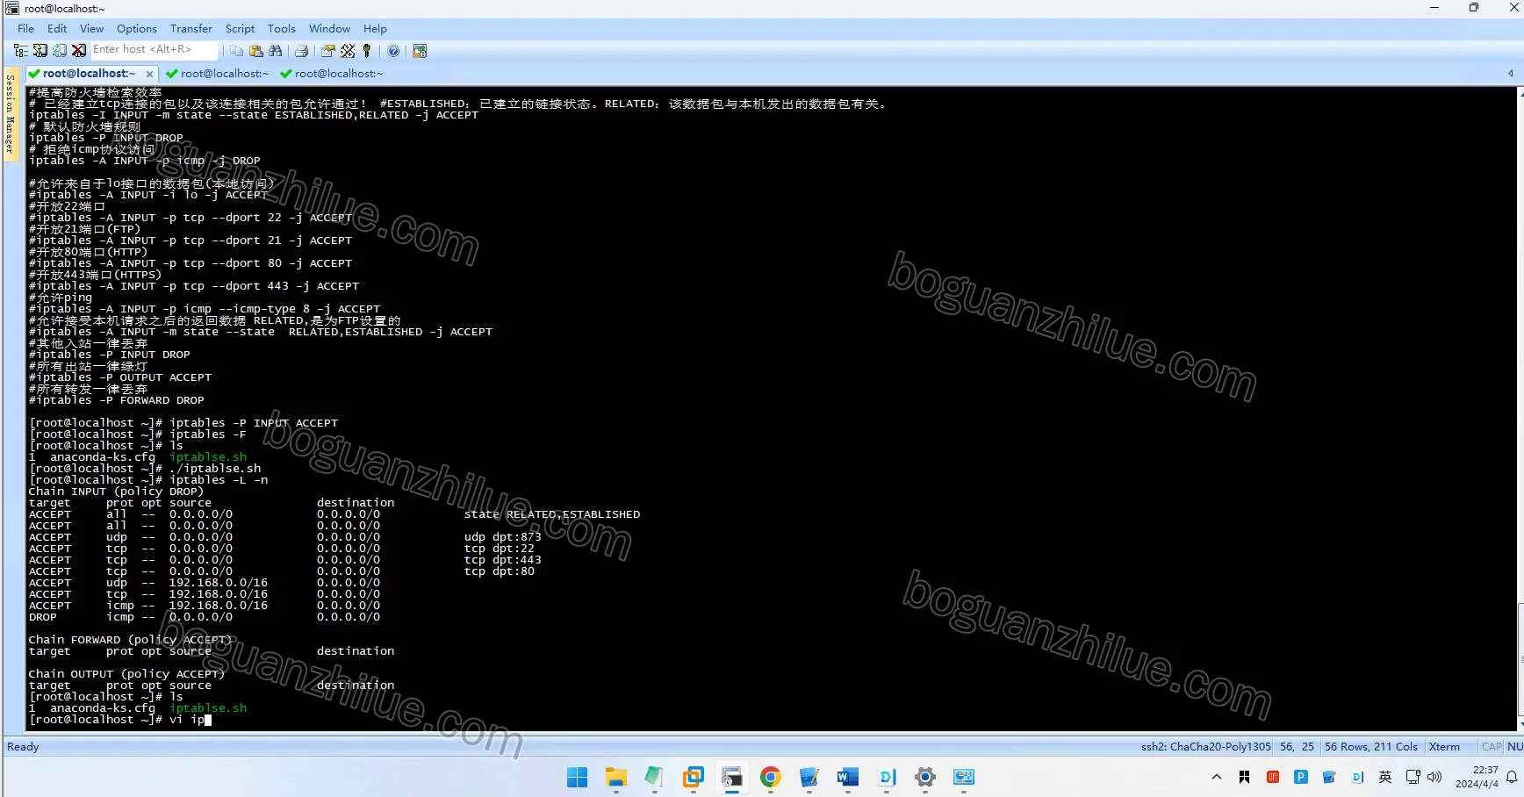Open the View menu
This screenshot has width=1524, height=797.
91,29
